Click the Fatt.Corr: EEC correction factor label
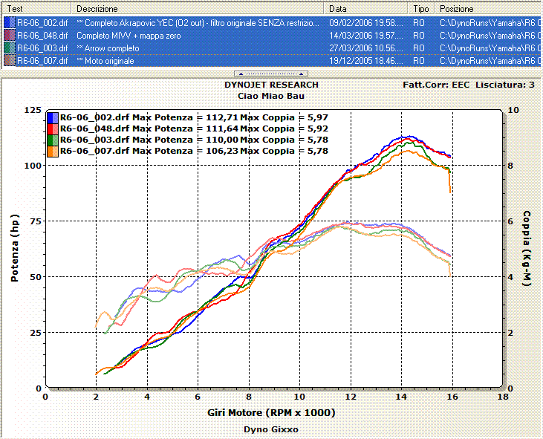 [435, 85]
